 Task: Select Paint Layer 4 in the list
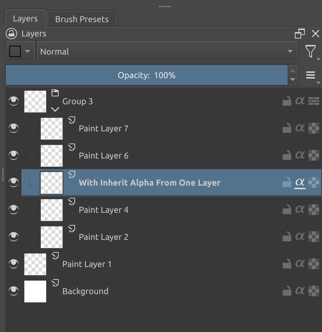104,210
